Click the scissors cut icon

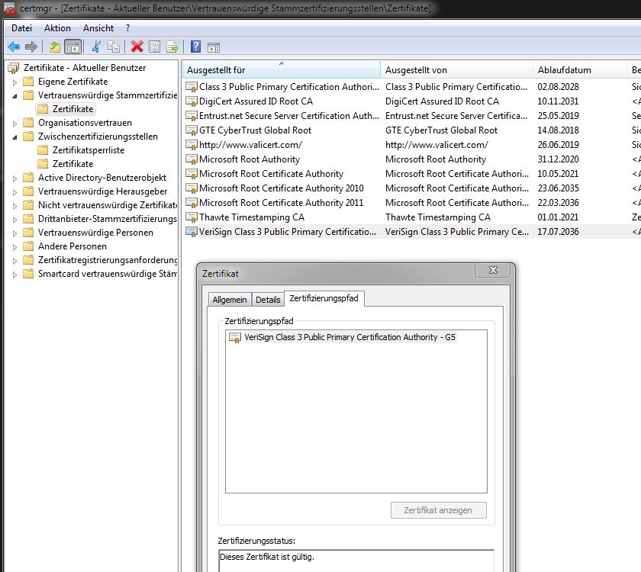pos(96,47)
